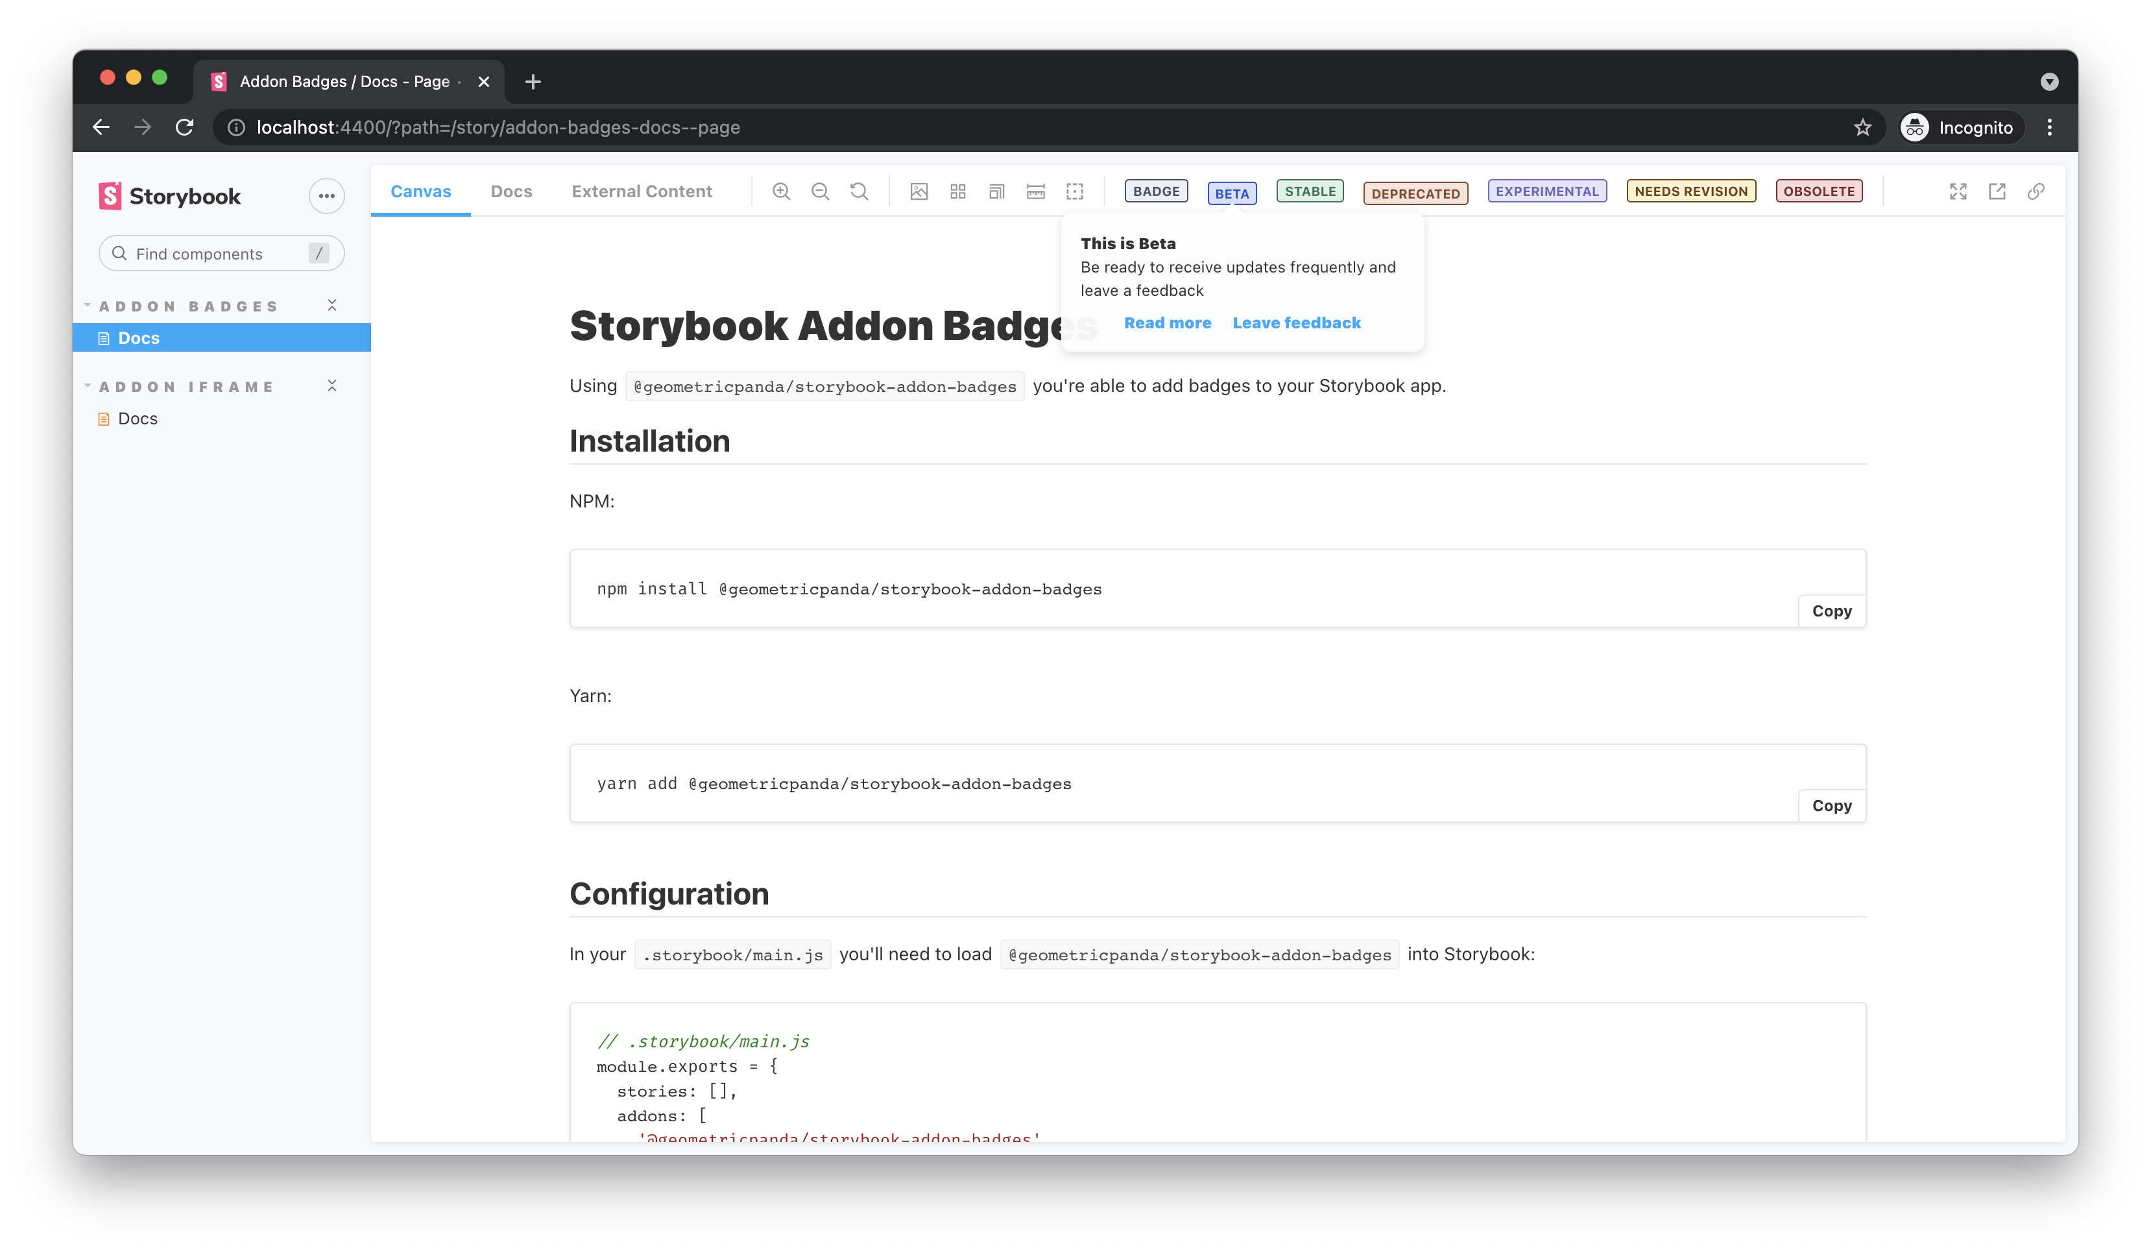Image resolution: width=2151 pixels, height=1251 pixels.
Task: Switch to the Docs tab
Action: point(511,191)
